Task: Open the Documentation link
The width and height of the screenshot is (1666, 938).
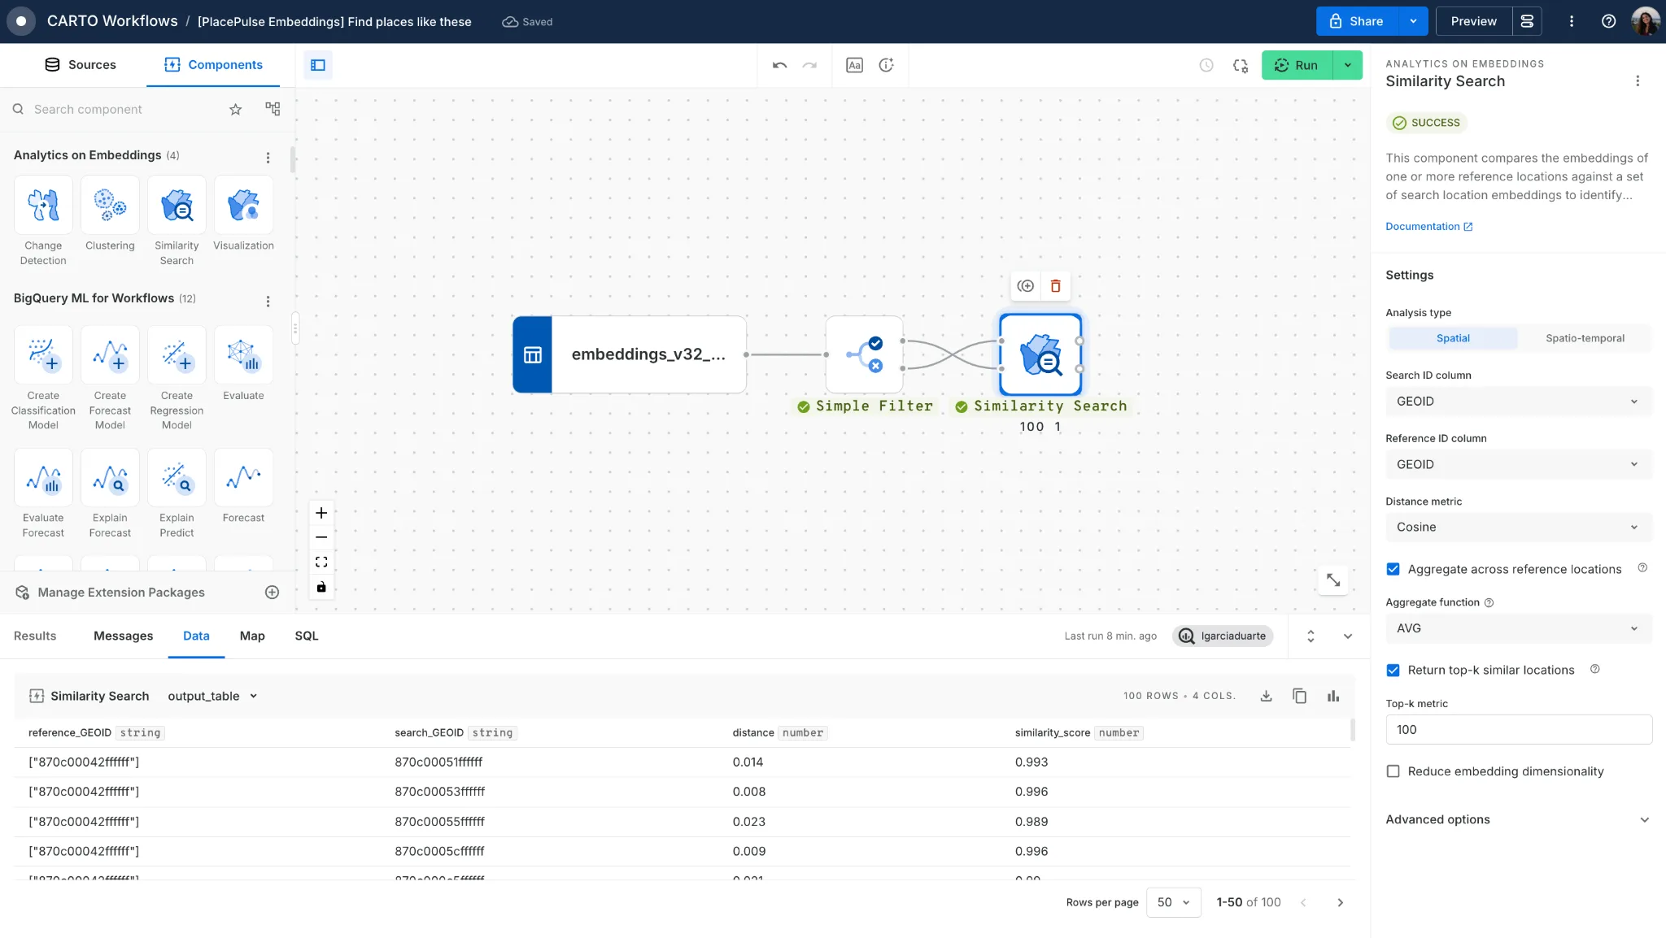Action: pyautogui.click(x=1428, y=227)
